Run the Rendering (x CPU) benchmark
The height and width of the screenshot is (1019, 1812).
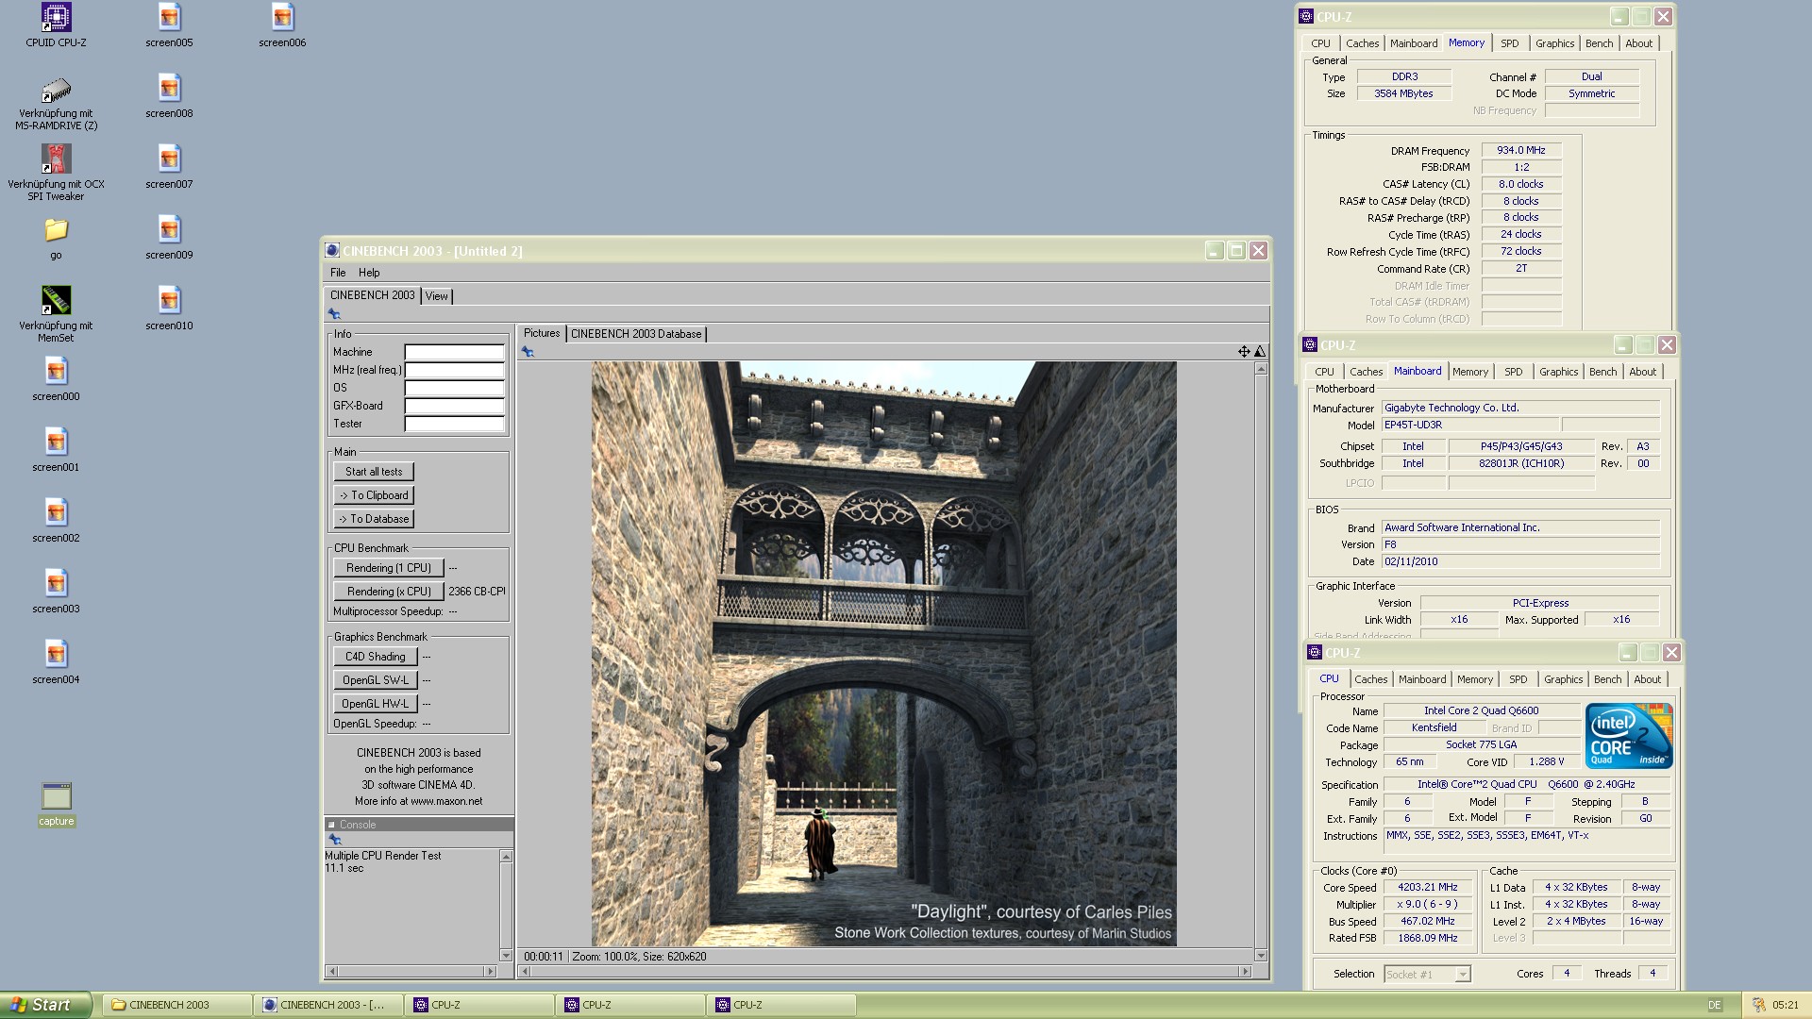(x=389, y=592)
